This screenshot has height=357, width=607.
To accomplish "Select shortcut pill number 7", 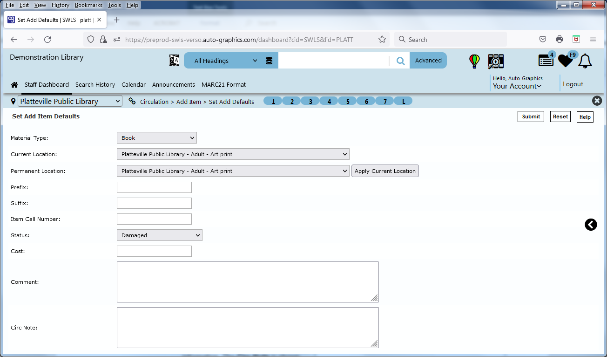I will tap(385, 101).
